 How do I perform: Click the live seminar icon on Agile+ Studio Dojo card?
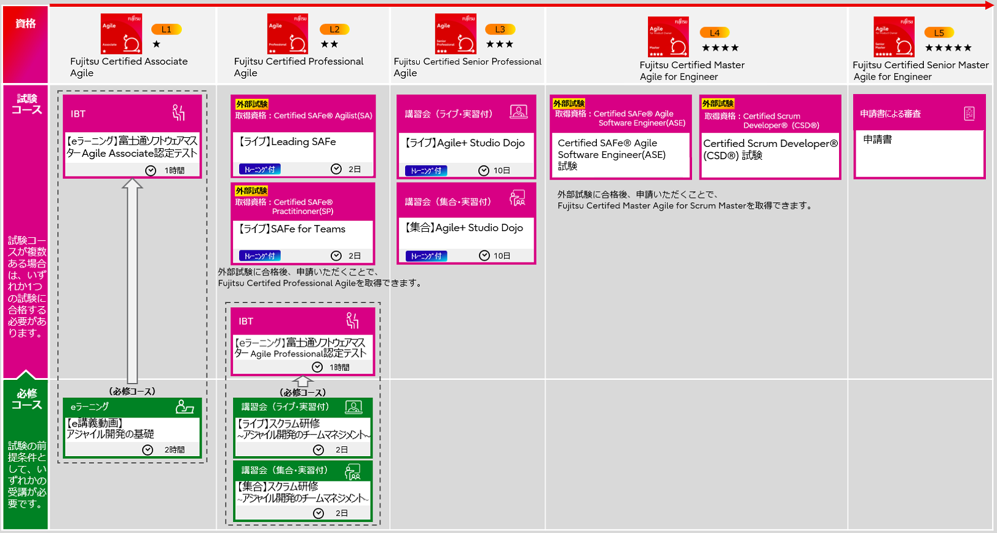pyautogui.click(x=519, y=112)
